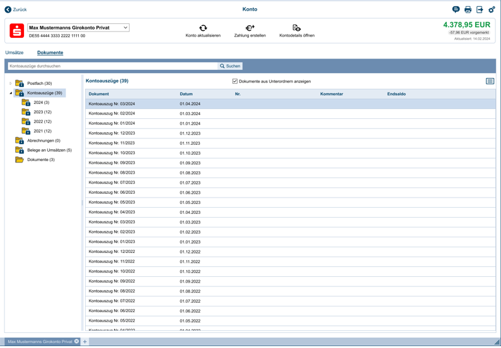Select Abrechnungen (0) in the tree
Screen dimensions: 501x348
43,141
